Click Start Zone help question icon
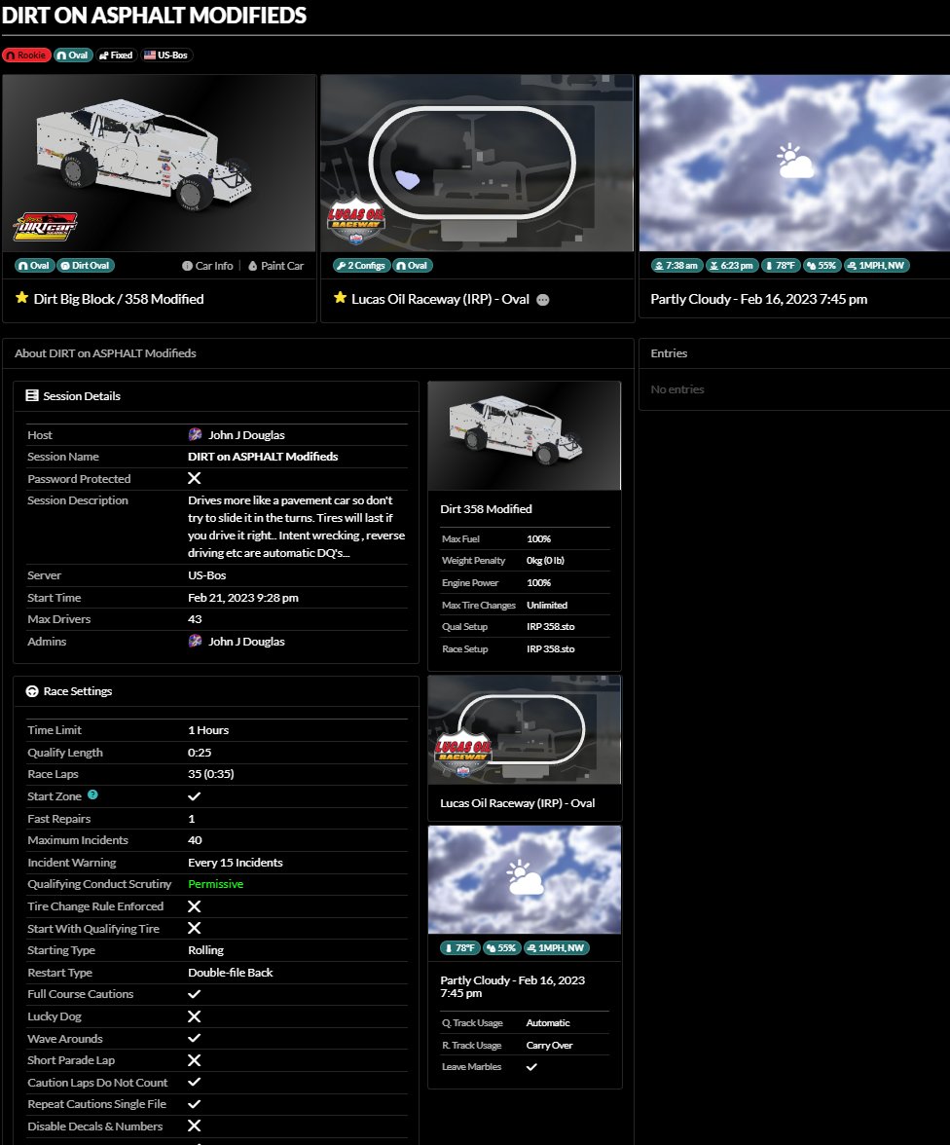950x1145 pixels. point(92,795)
